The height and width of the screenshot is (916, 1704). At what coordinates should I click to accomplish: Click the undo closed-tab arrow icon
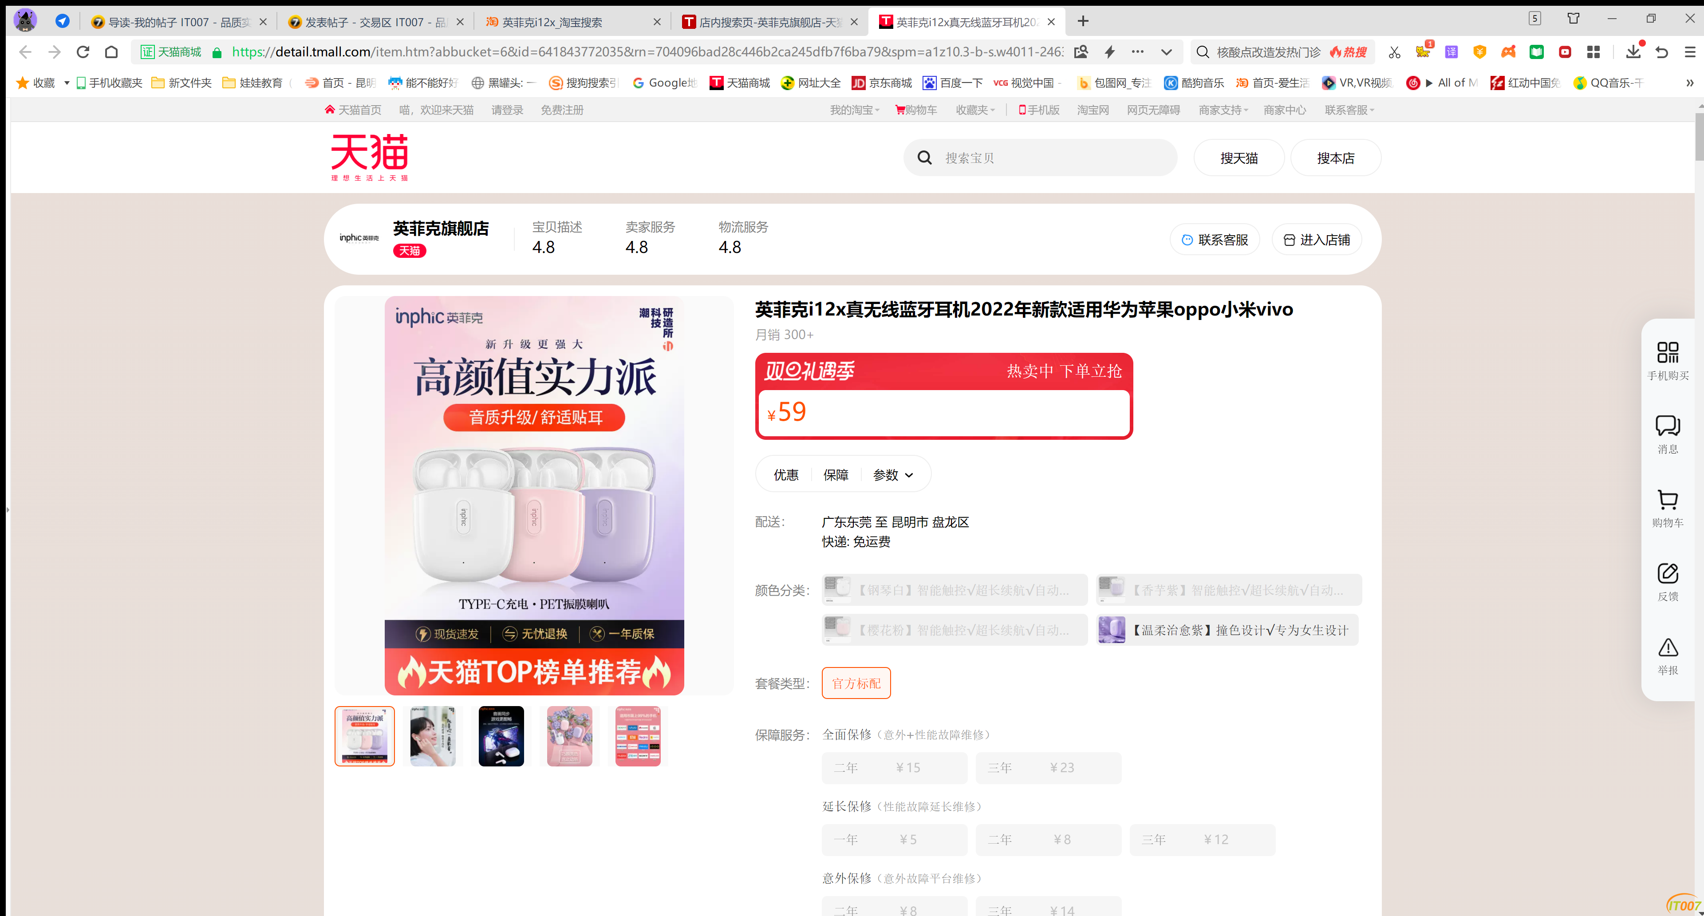(x=1662, y=52)
